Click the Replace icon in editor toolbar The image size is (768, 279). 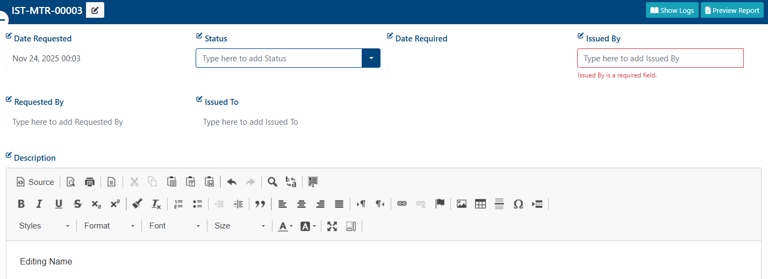(x=291, y=182)
